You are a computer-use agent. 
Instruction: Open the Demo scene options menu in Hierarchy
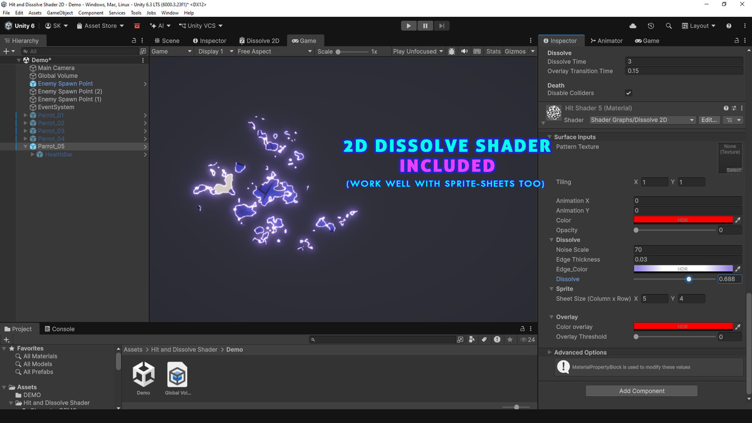(x=143, y=60)
